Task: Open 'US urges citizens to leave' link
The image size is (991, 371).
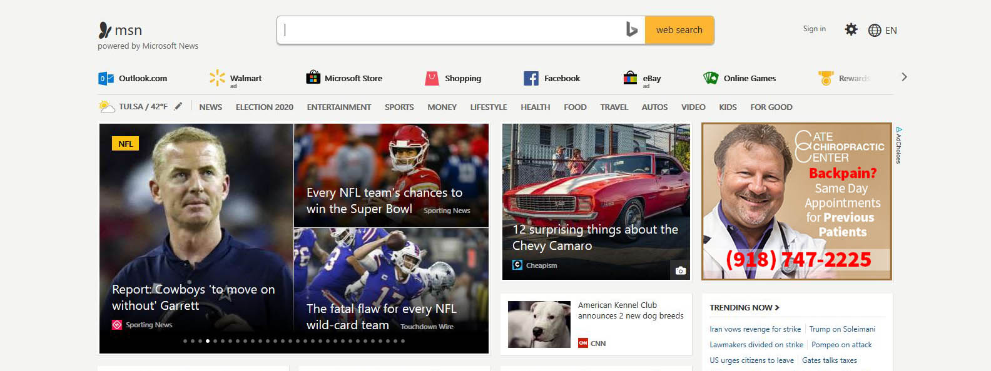Action: (751, 360)
